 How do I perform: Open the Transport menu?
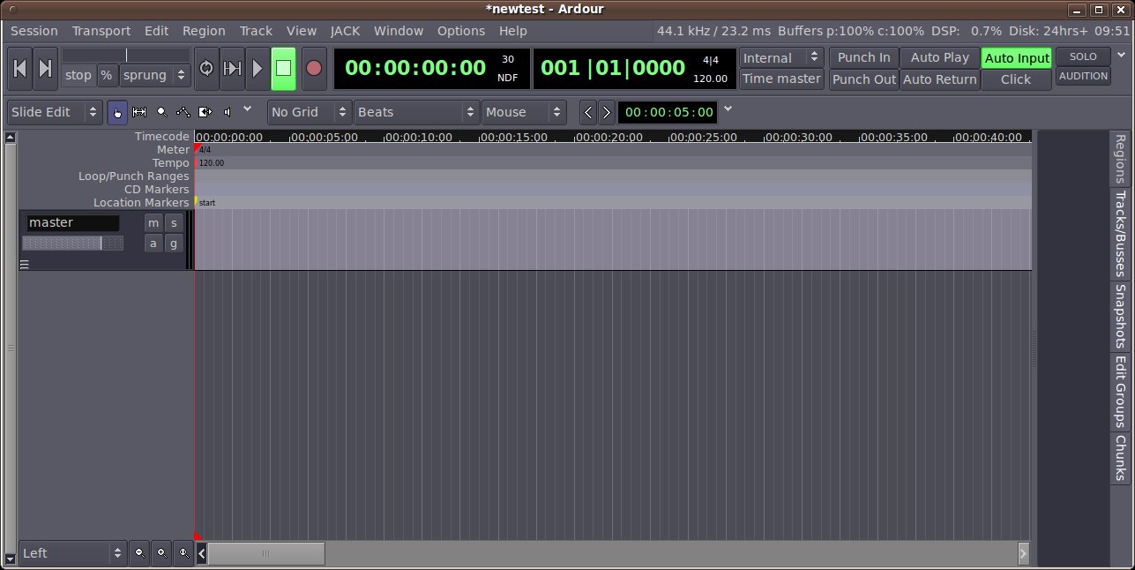point(101,31)
